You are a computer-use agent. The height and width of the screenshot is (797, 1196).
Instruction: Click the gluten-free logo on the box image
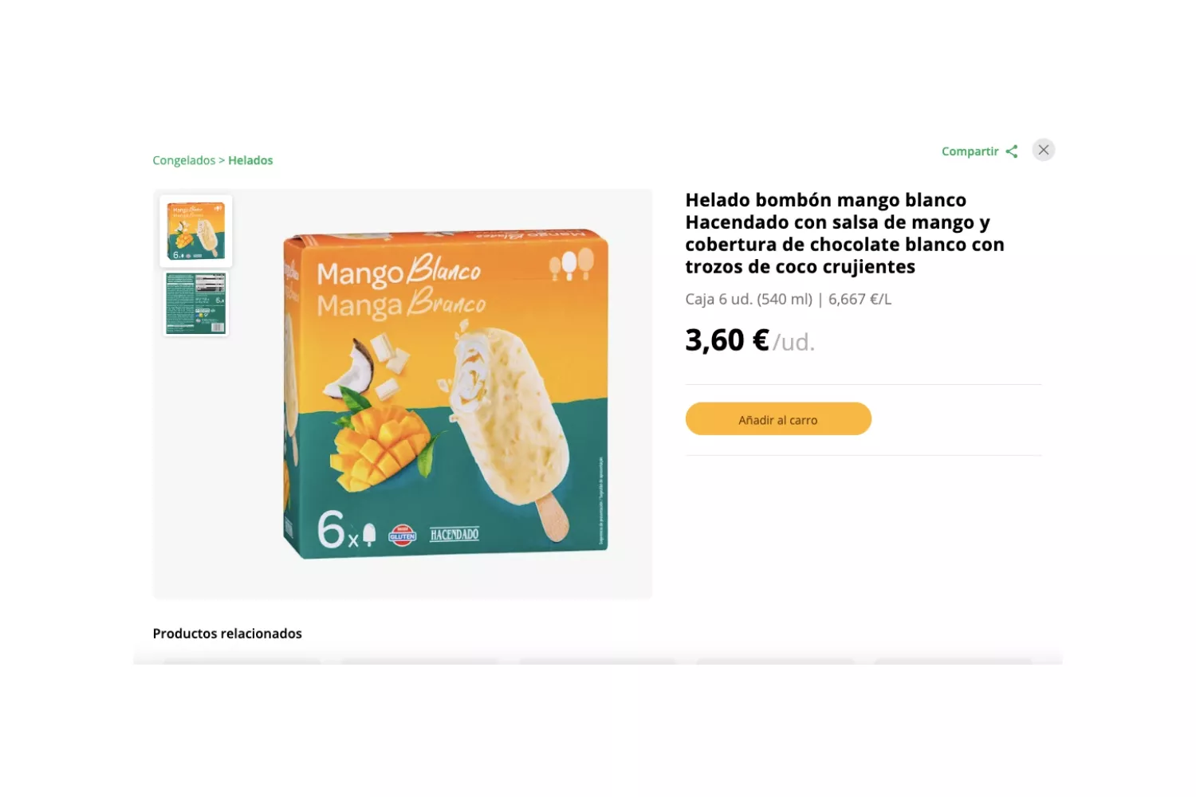[403, 535]
